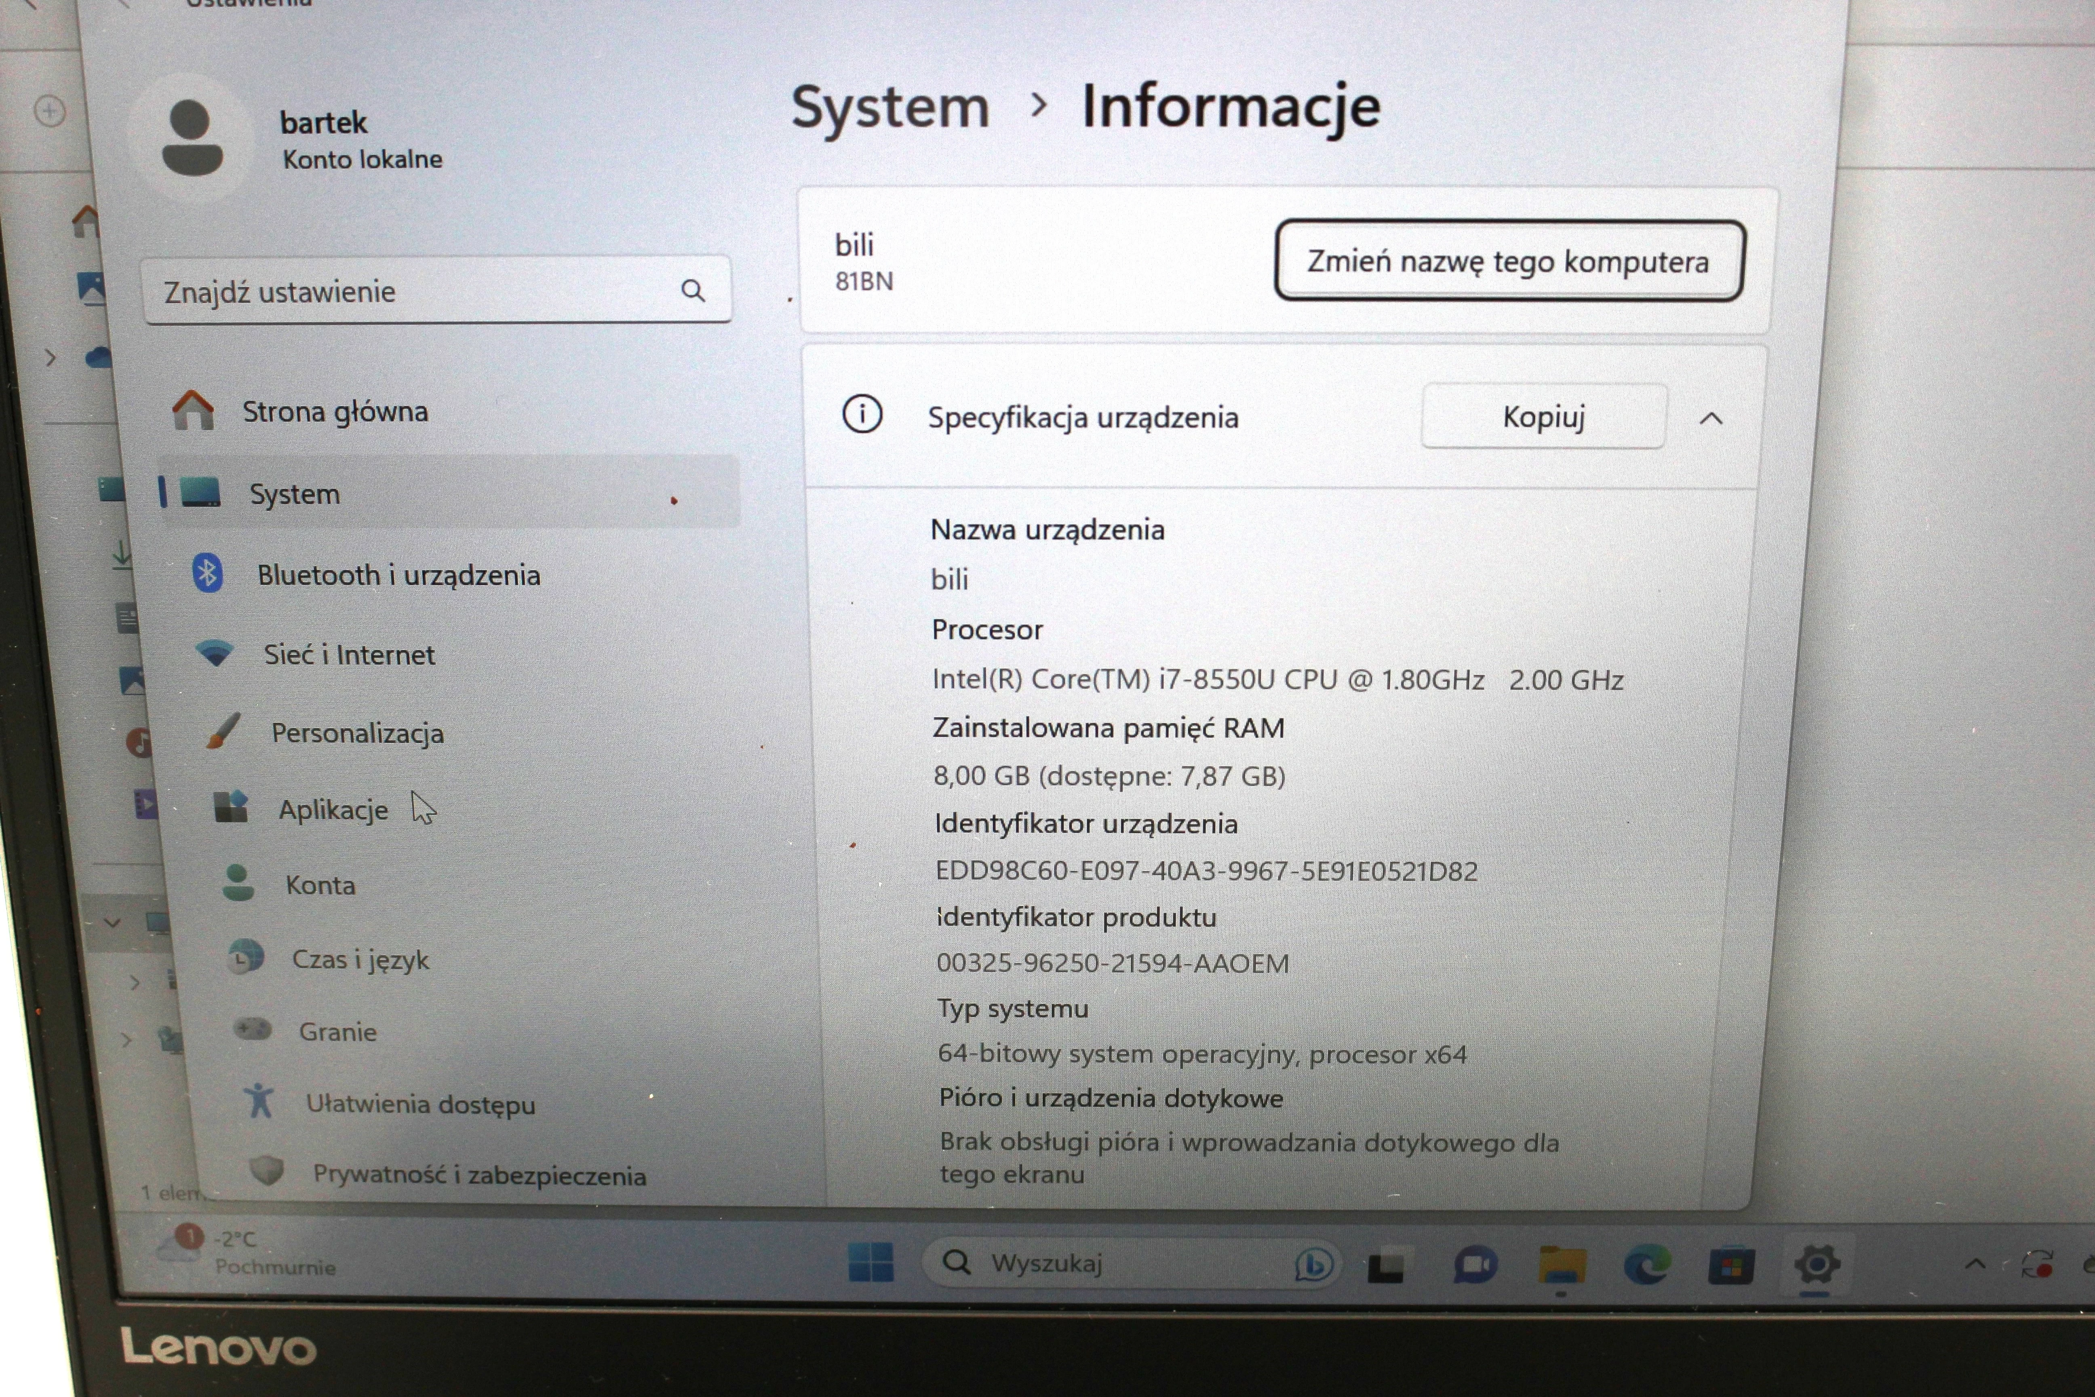Click the System monitor icon in sidebar
Viewport: 2095px width, 1397px height.
click(200, 492)
